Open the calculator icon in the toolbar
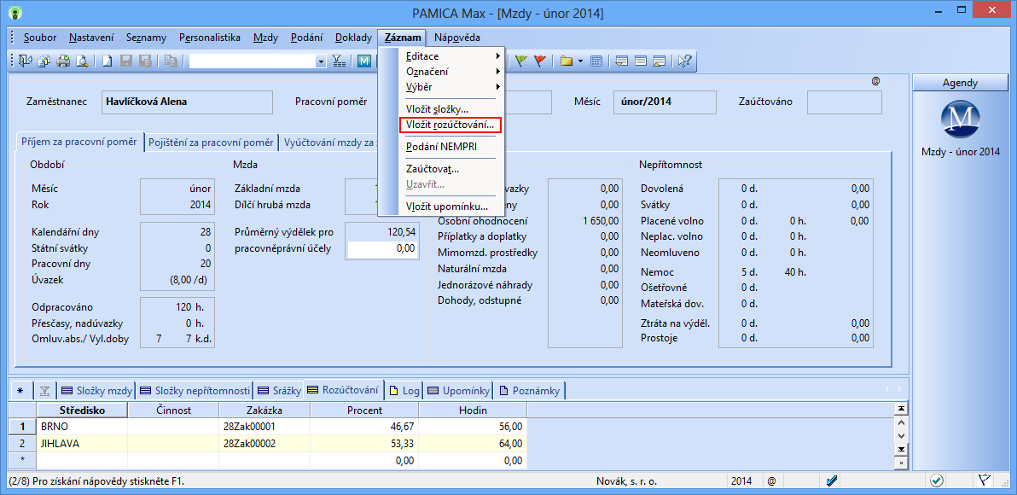 pos(596,61)
